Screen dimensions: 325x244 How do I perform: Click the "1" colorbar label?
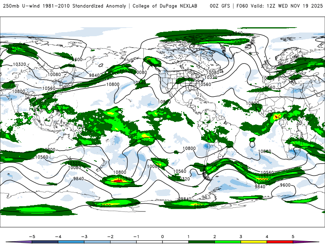[x=188, y=237]
